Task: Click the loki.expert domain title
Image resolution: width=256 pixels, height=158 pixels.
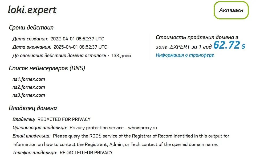Action: coord(32,10)
